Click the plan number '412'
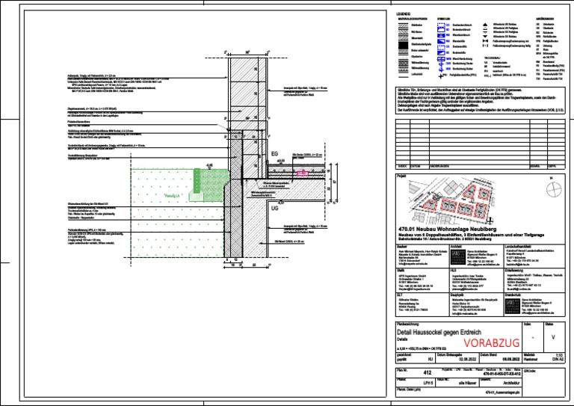Viewport: 574px width, 406px height. (x=428, y=372)
